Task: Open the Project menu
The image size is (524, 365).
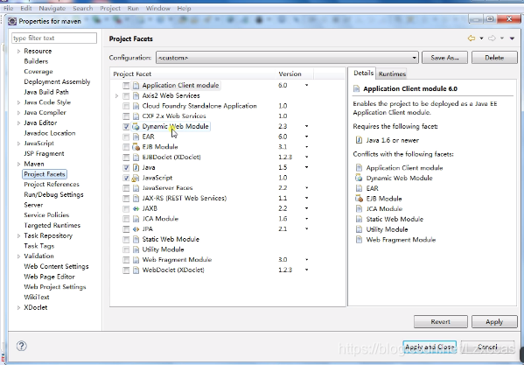Action: (110, 9)
